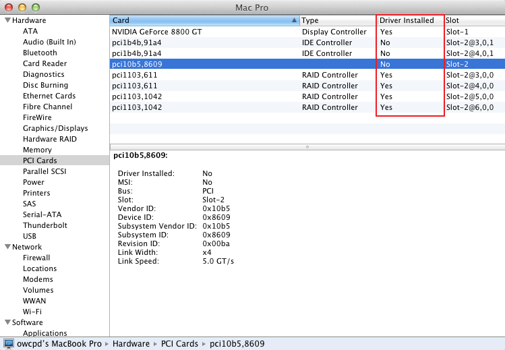
Task: Click the green zoom window button
Action: (x=35, y=7)
